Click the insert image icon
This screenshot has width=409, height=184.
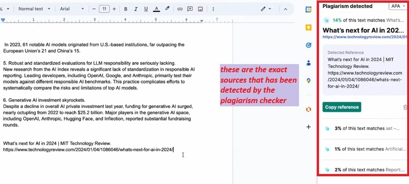[x=200, y=9]
